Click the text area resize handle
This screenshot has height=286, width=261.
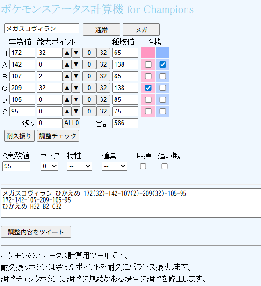259,215
